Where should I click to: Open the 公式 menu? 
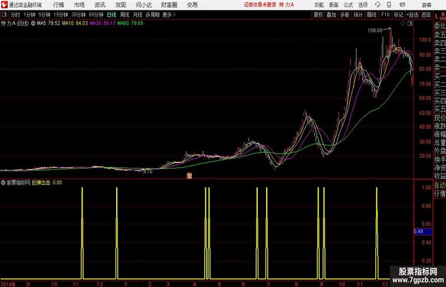coord(348,5)
